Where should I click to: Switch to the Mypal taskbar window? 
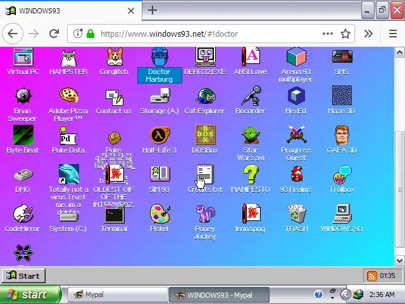[x=118, y=294]
